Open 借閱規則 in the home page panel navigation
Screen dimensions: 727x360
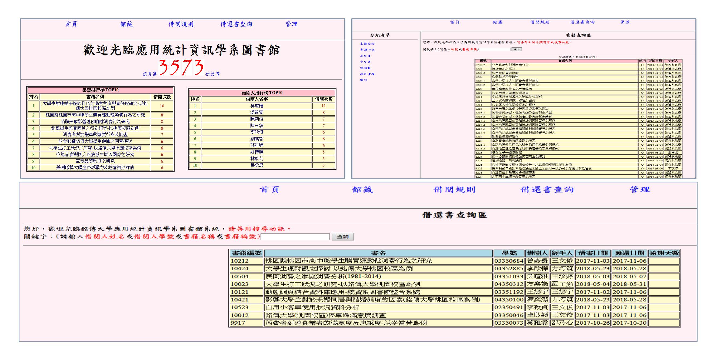(x=181, y=24)
